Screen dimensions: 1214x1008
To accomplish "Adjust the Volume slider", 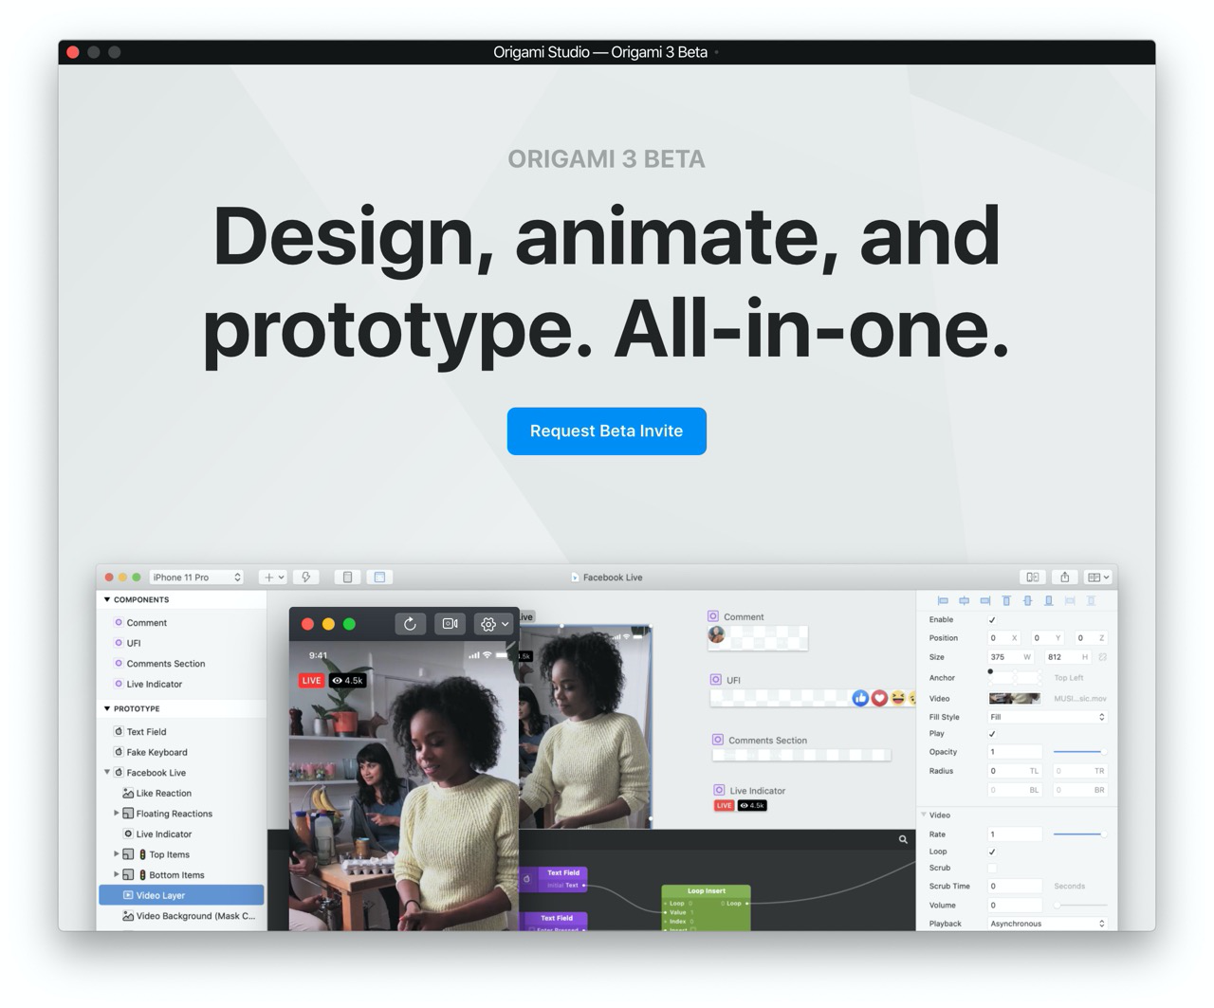I will coord(1078,905).
